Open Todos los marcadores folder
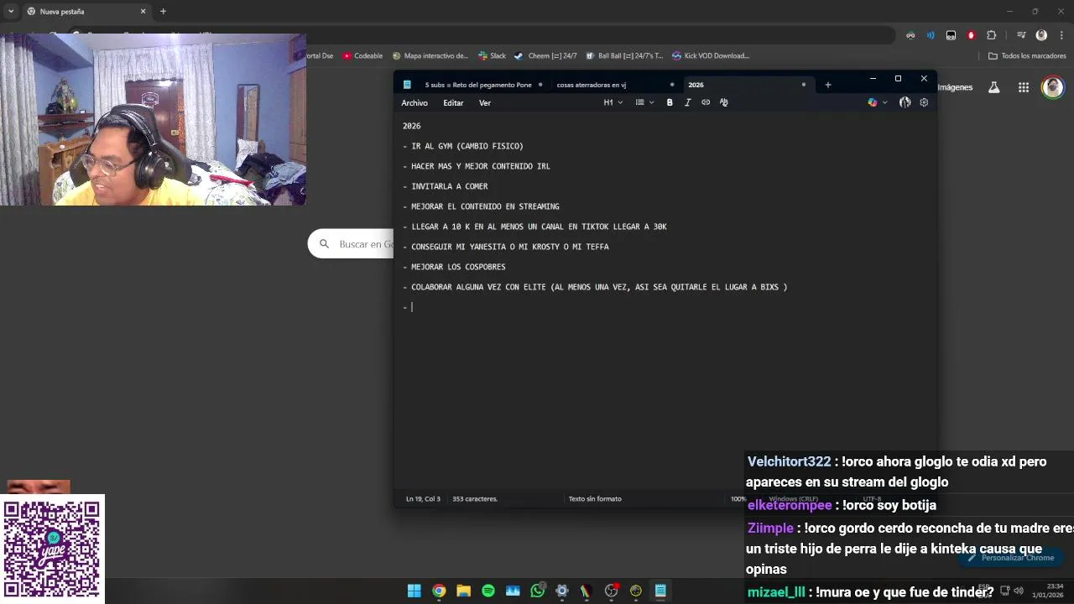 click(1027, 56)
